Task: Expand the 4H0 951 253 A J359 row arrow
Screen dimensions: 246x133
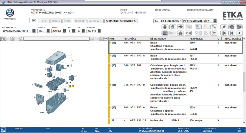Action: [x=110, y=108]
